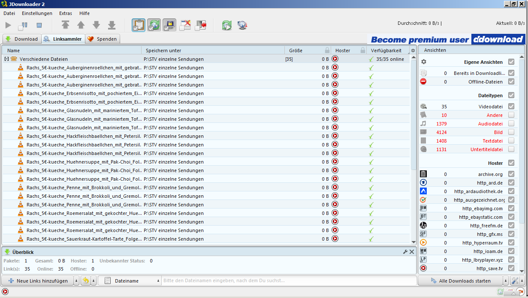Click the move-to-bottom arrow icon
528x298 pixels.
(x=112, y=25)
